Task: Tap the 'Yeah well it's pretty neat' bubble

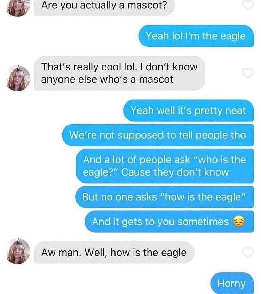Action: (188, 110)
